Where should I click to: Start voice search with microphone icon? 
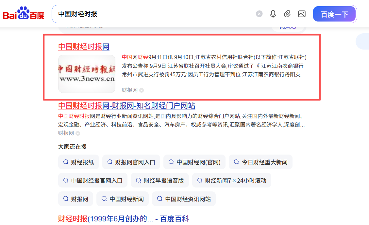273,14
